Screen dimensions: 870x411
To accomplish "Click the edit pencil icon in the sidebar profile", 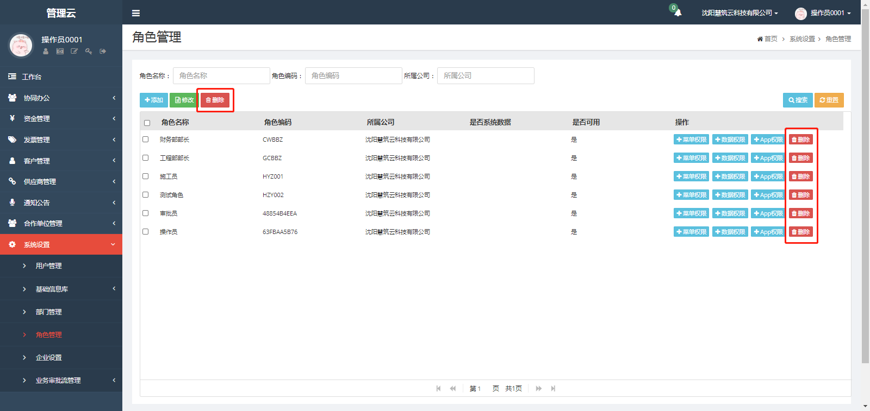I will [x=74, y=51].
